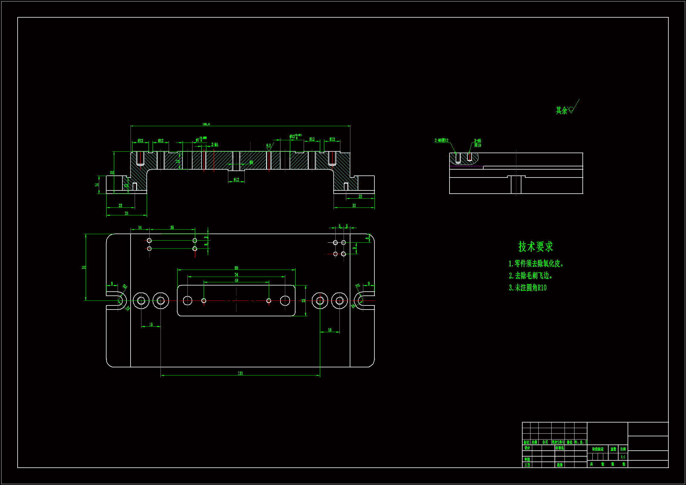Select the 共 sheet count label
This screenshot has height=485, width=686.
pos(591,464)
